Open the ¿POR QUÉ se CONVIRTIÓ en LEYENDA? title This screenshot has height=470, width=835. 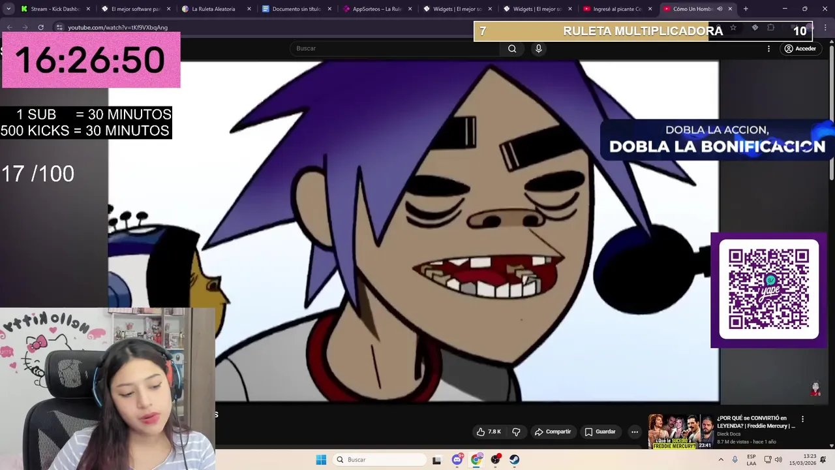(x=755, y=422)
